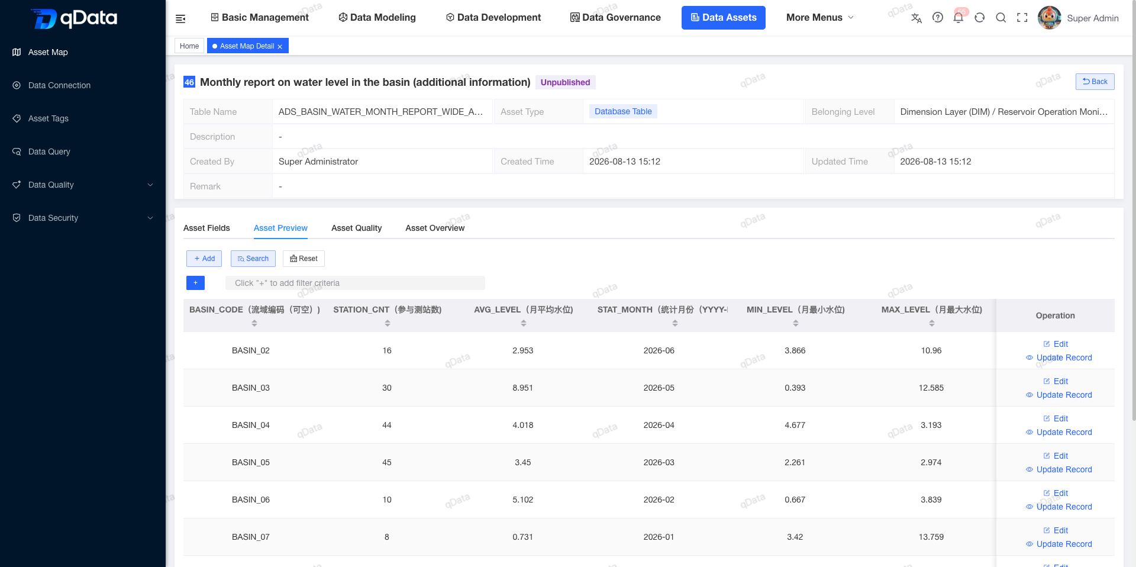
Task: Click the qData logo
Action: click(x=74, y=18)
